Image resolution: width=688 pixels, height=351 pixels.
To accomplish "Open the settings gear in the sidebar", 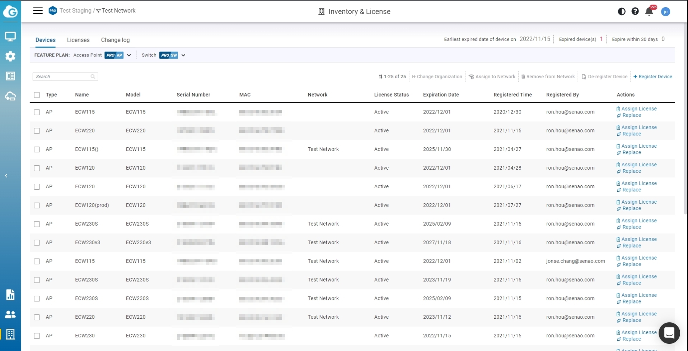I will pos(10,56).
